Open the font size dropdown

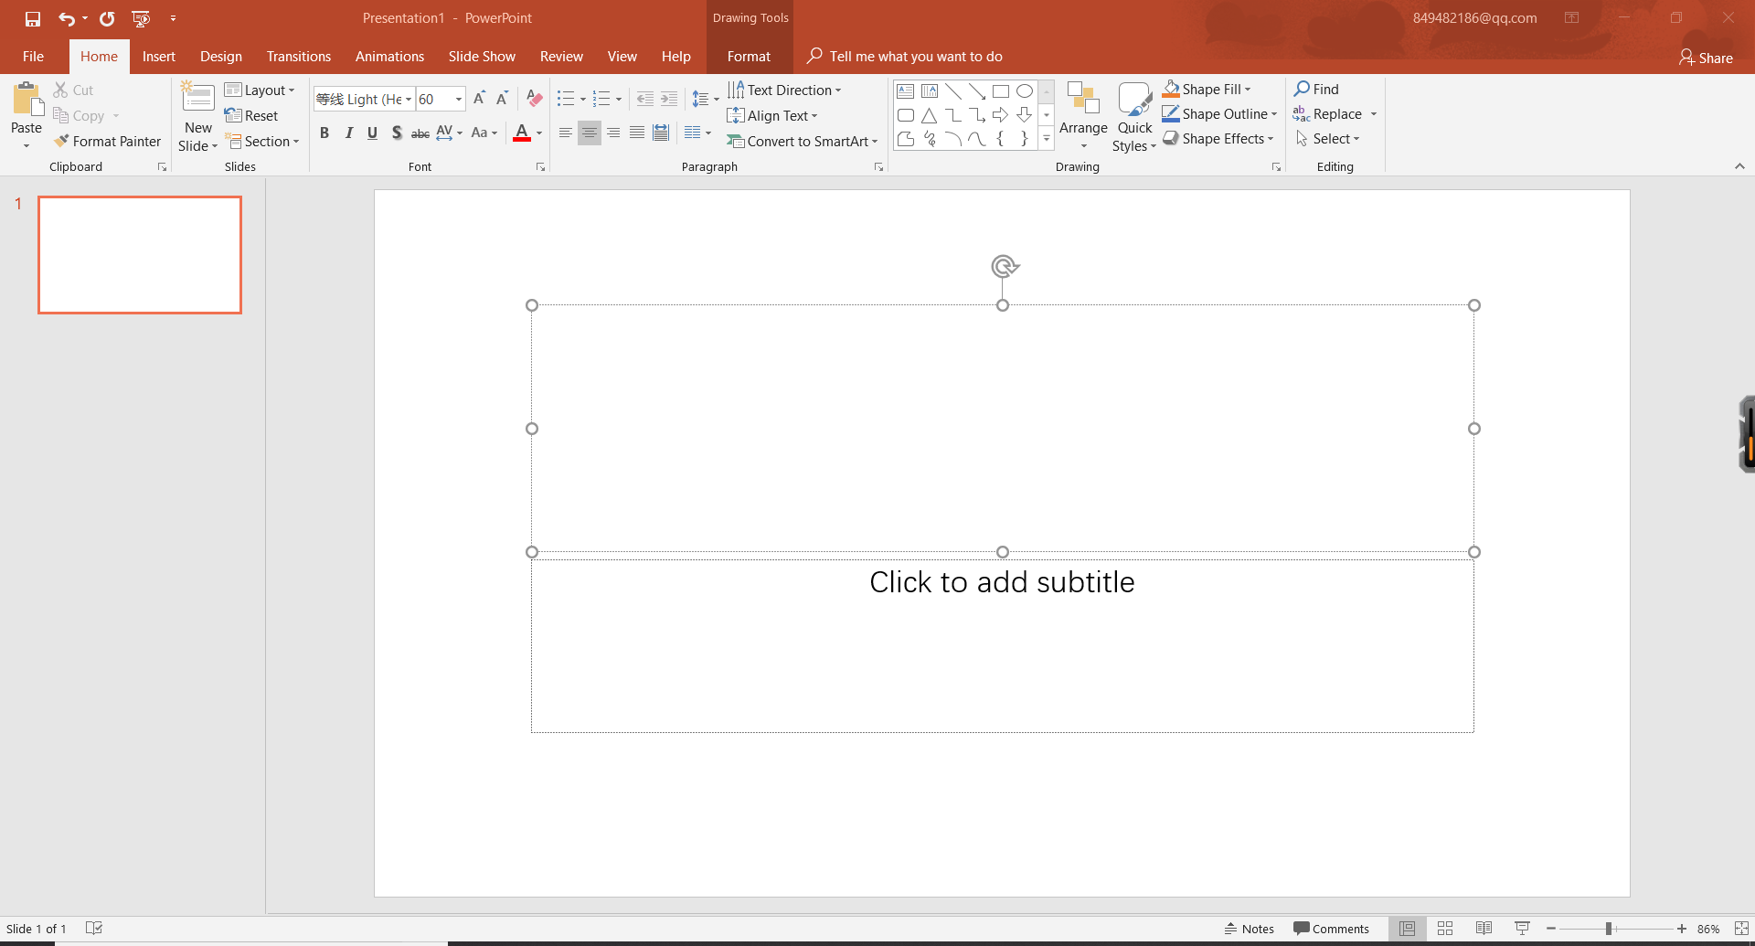pos(459,100)
